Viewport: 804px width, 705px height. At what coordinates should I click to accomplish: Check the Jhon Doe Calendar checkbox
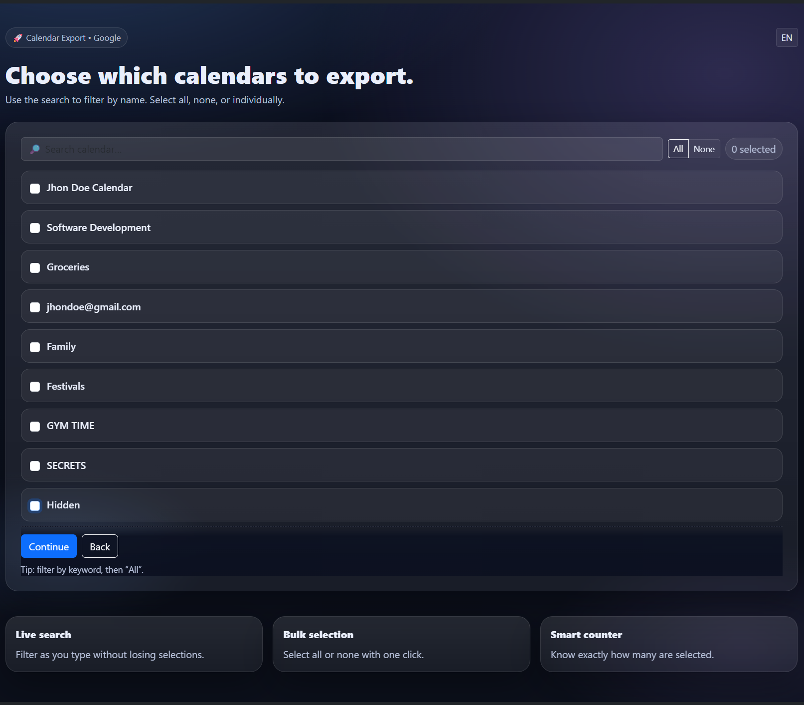click(x=35, y=188)
